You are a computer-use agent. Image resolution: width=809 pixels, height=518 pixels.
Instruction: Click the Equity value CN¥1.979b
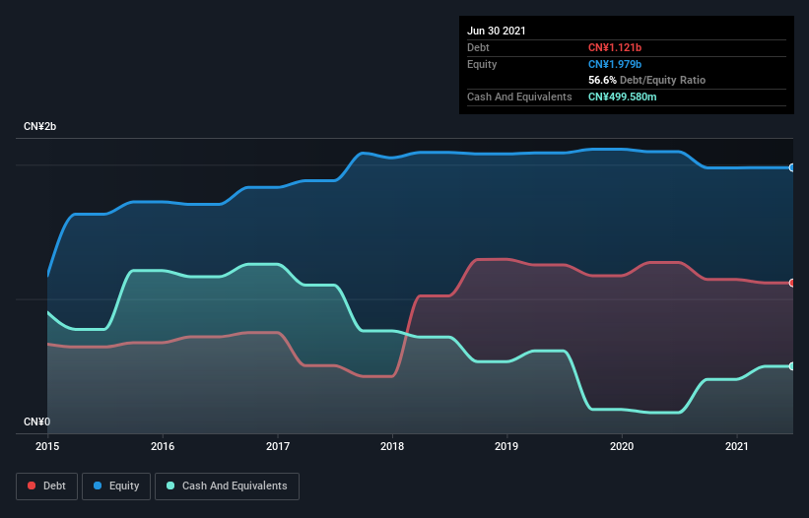[x=615, y=64]
